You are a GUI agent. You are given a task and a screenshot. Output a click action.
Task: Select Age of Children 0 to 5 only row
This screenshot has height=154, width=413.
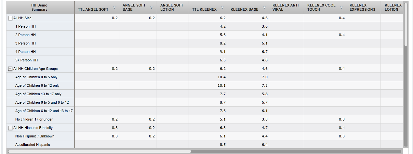point(36,77)
